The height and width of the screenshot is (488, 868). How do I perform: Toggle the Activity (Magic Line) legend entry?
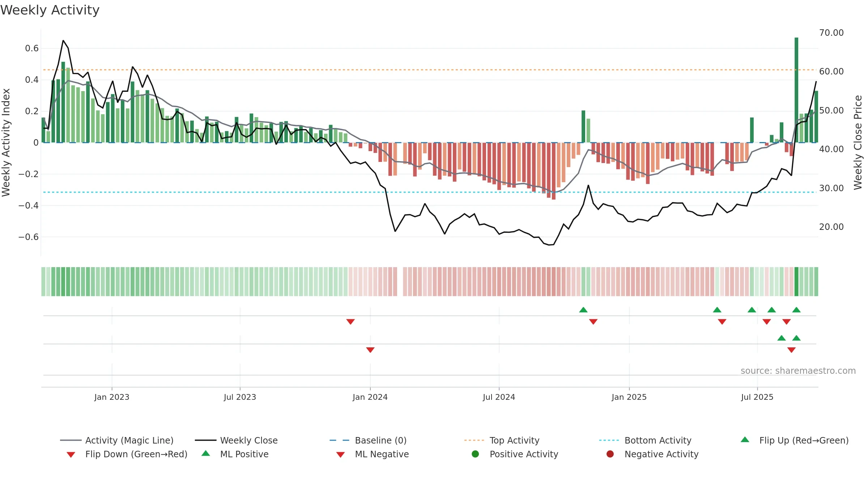pyautogui.click(x=117, y=440)
